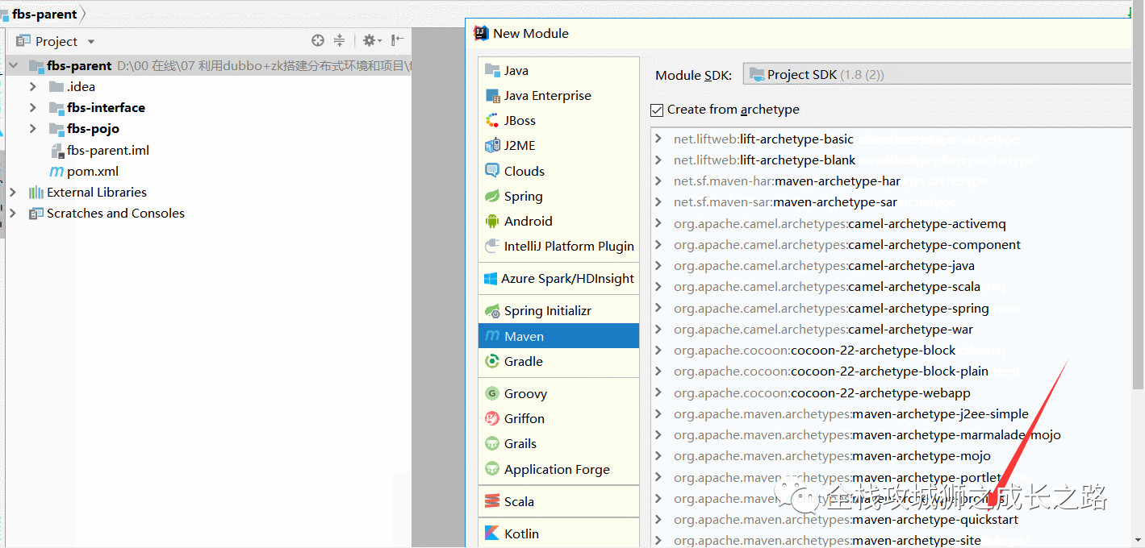This screenshot has height=548, width=1145.
Task: Select maven-archetype-sar archetype
Action: click(785, 202)
